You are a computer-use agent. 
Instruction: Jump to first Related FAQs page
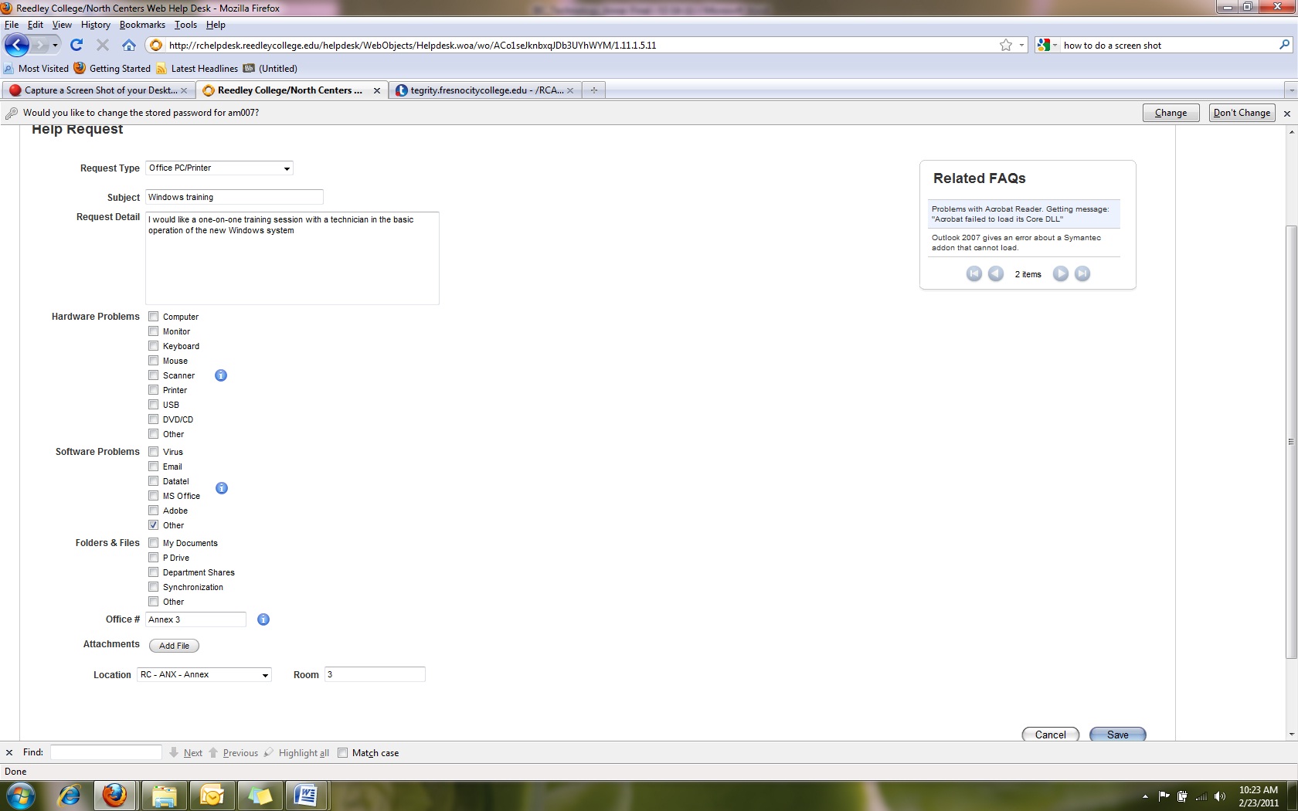[x=974, y=273]
